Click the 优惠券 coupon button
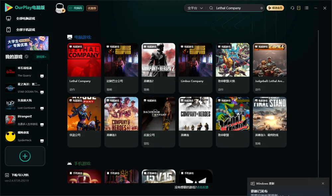The image size is (332, 196). (92, 8)
